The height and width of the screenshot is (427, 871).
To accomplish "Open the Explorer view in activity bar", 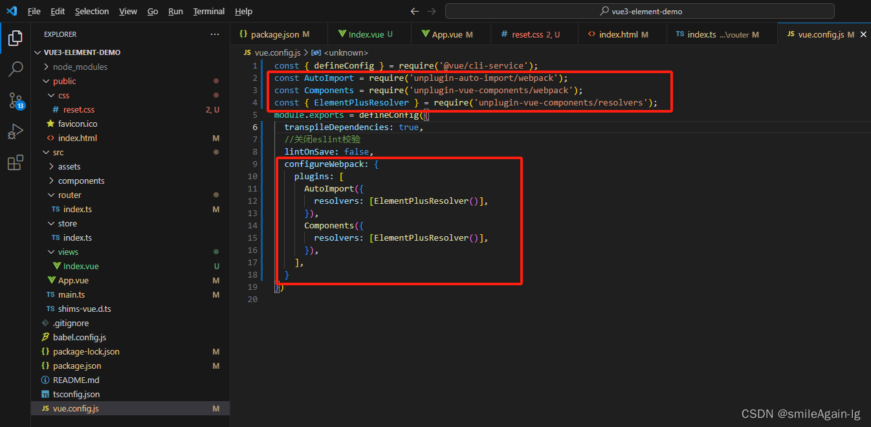I will coord(15,38).
